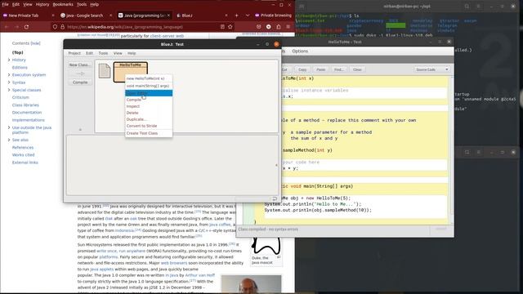Screen dimensions: 523x294
Task: Open the Firefox Bookmarks menu
Action: coord(63,4)
